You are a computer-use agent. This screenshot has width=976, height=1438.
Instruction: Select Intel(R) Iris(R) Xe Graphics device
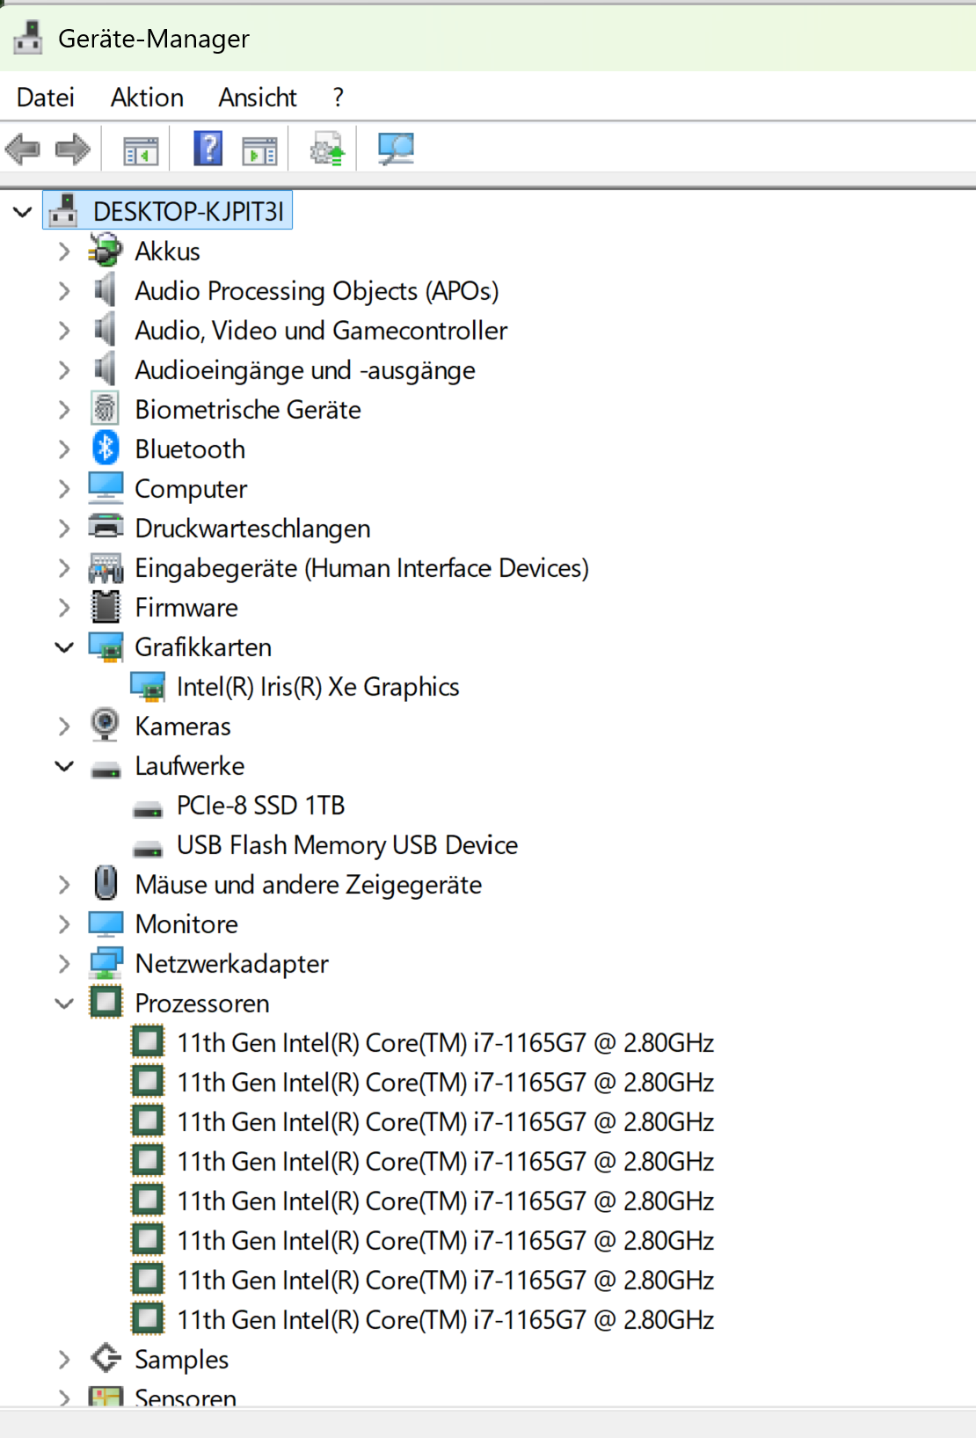pos(317,687)
